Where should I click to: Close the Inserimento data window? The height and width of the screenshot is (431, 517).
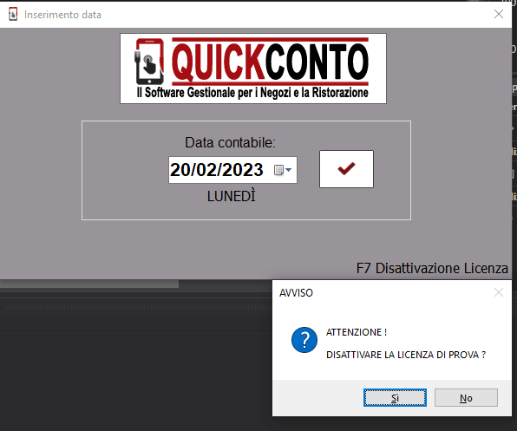[499, 14]
